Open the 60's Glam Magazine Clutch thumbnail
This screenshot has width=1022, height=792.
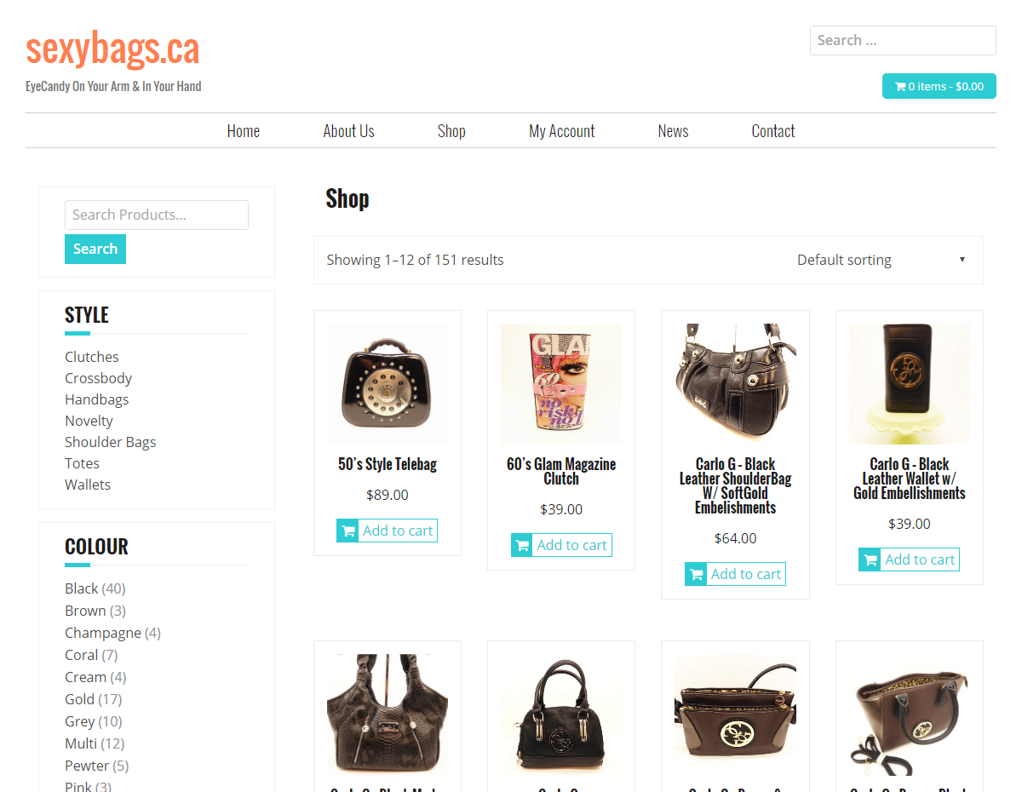click(561, 384)
